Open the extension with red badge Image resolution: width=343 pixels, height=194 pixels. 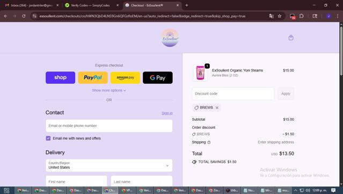coord(292,16)
